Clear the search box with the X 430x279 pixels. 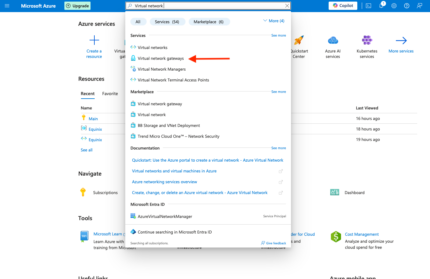pos(287,6)
